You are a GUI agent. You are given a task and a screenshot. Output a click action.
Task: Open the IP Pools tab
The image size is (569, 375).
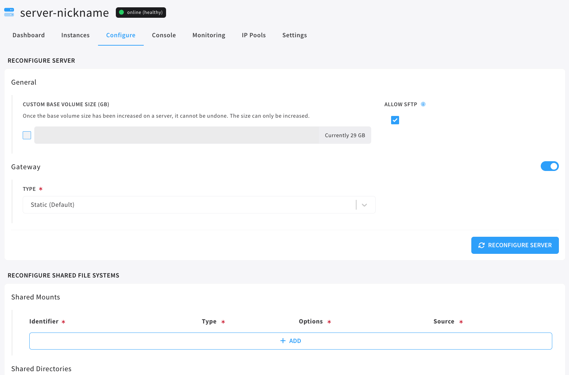[254, 35]
